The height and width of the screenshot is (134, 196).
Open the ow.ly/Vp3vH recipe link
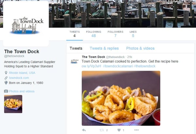(x=91, y=66)
